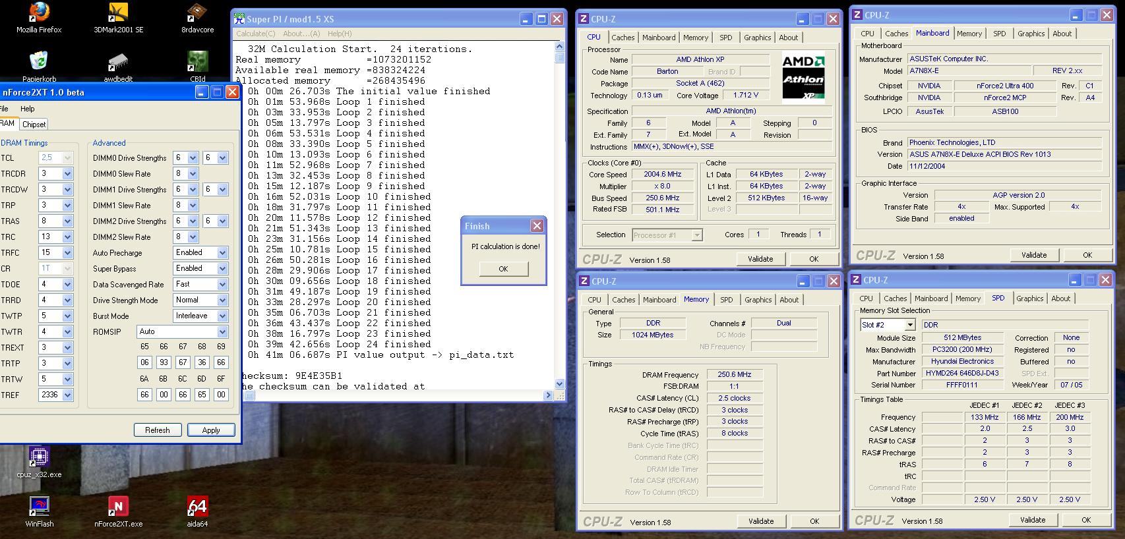Open 8rdavcore desktop icon
Screen dimensions: 1125x539
[197, 17]
